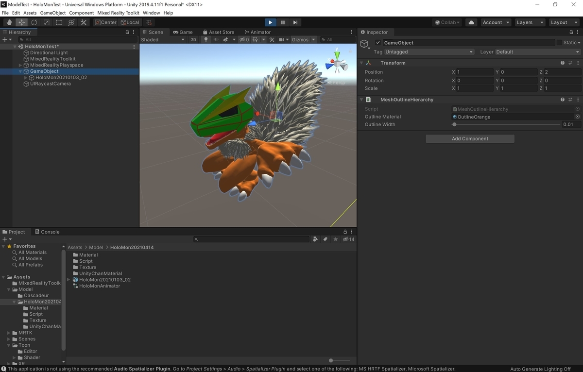This screenshot has width=583, height=372.
Task: Select the Scale tool
Action: pyautogui.click(x=47, y=22)
